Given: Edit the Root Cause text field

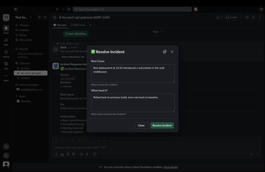Looking at the screenshot, I should 133,73.
